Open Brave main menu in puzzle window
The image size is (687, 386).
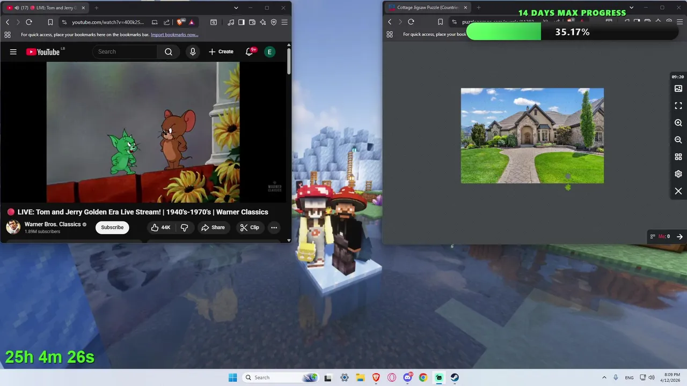(680, 22)
